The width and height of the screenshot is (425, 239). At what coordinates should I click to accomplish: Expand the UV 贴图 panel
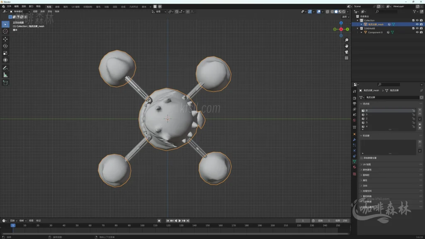(x=367, y=165)
